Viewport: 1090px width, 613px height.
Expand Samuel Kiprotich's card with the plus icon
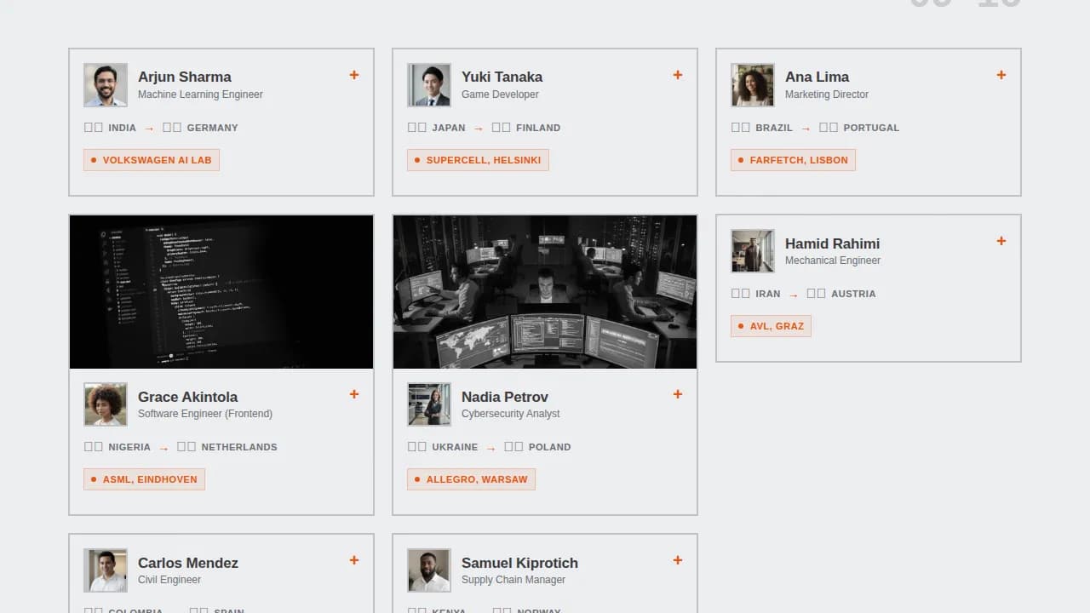pyautogui.click(x=678, y=560)
